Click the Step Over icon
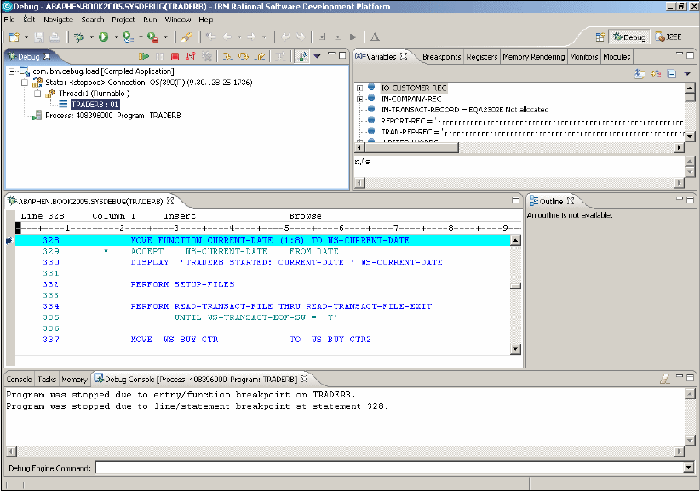Viewport: 700px width, 491px height. (x=243, y=56)
